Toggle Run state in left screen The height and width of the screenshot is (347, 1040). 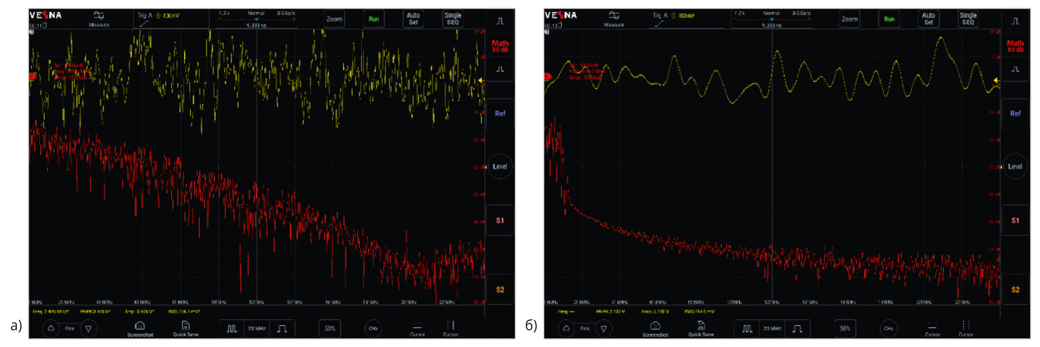point(373,19)
